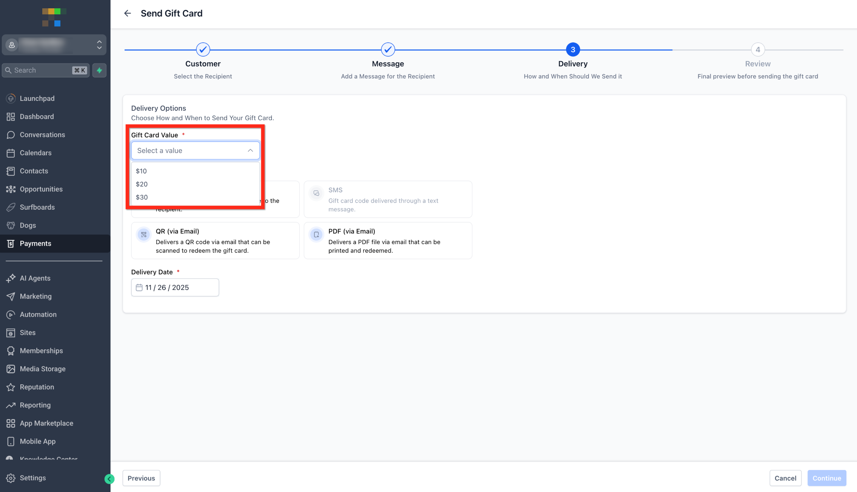Select the SMS delivery option
This screenshot has width=857, height=492.
(x=388, y=200)
